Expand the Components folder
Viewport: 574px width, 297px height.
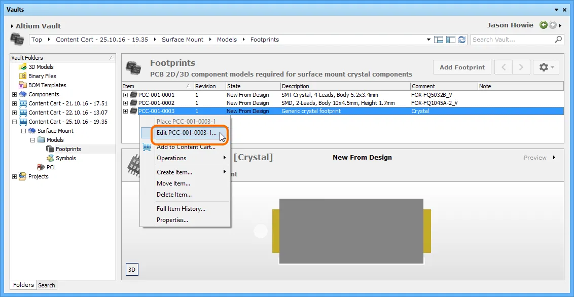pos(14,94)
